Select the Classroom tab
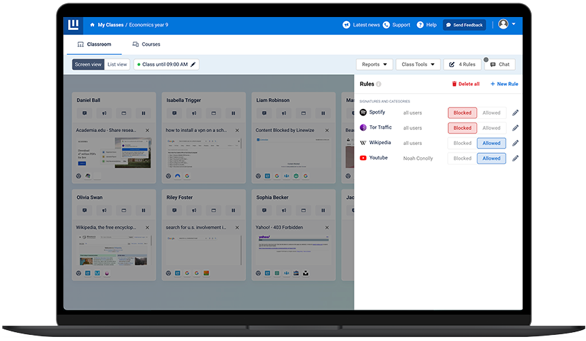This screenshot has height=341, width=586. click(94, 44)
